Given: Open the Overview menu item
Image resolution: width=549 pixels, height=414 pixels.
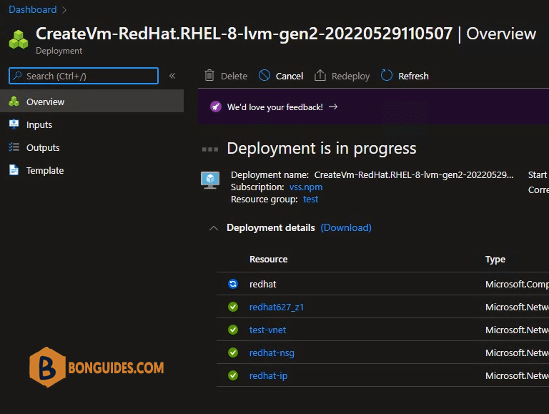Looking at the screenshot, I should [x=91, y=102].
